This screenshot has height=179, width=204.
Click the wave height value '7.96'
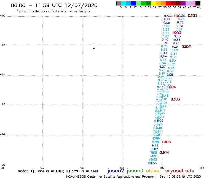point(169,78)
